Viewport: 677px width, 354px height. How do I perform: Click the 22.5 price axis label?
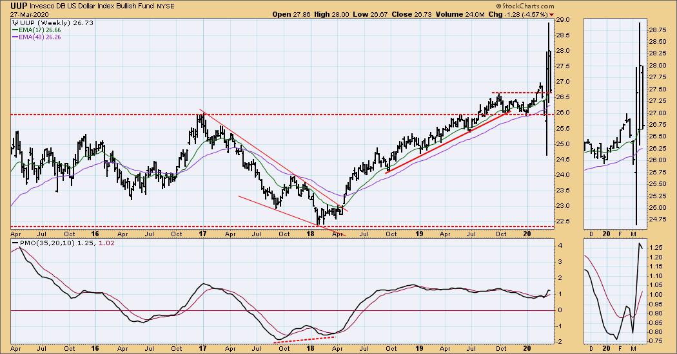[564, 221]
